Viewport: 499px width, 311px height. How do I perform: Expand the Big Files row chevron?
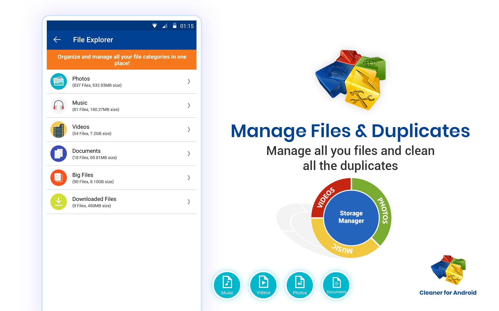[x=189, y=178]
